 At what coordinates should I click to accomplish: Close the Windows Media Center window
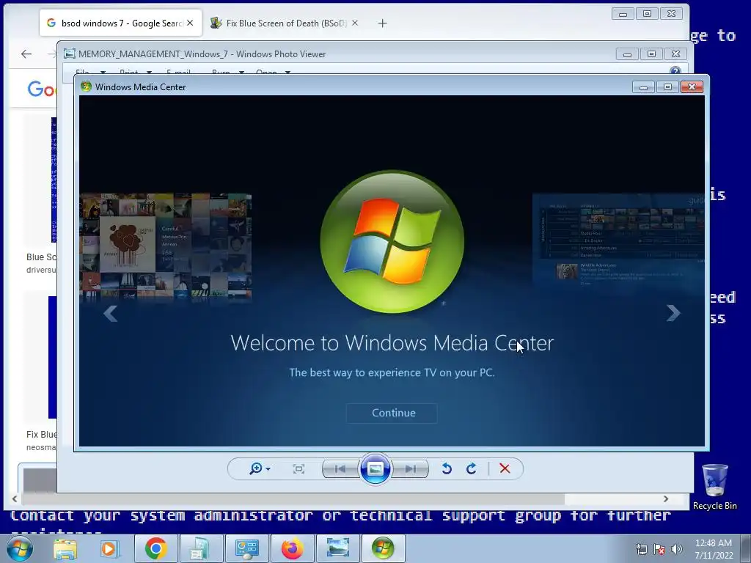pos(692,87)
